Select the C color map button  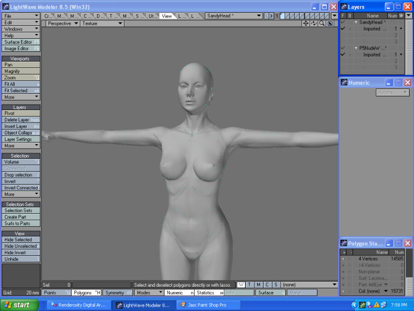click(x=267, y=285)
